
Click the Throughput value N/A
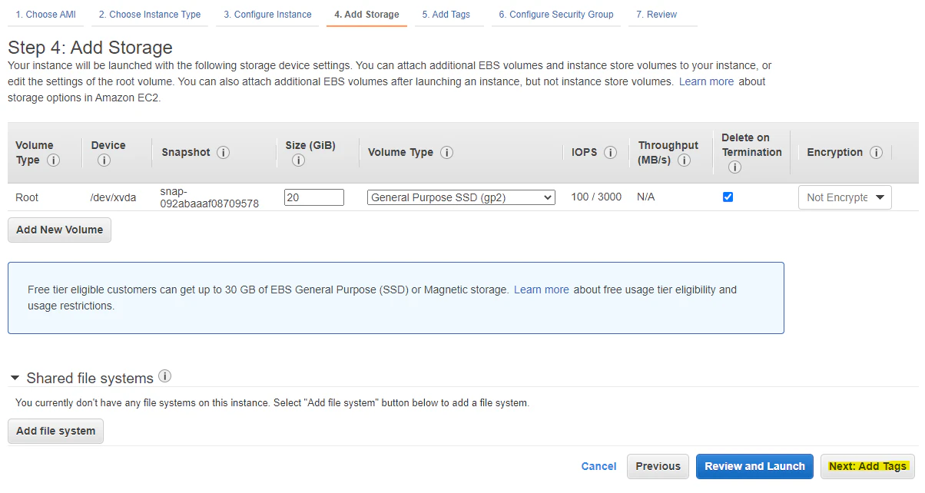pyautogui.click(x=645, y=197)
